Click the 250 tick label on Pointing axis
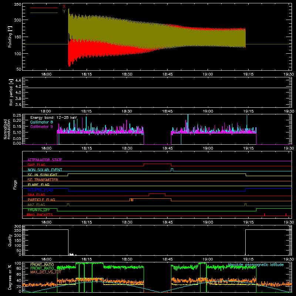296x296 pixels. click(17, 4)
